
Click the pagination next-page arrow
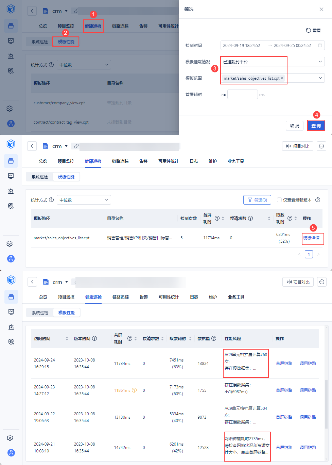point(318,254)
